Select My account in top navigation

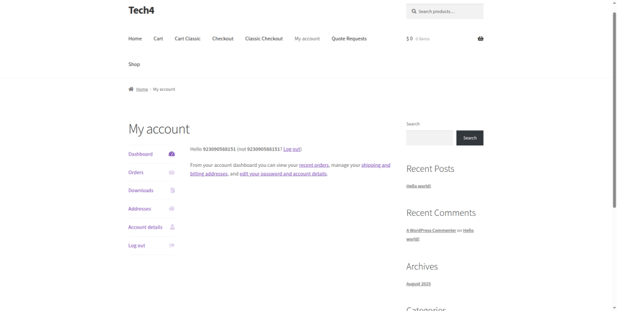307,38
